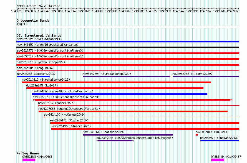Open the OR8B2 gene magenta box
The height and width of the screenshot is (163, 247).
(x=29, y=160)
